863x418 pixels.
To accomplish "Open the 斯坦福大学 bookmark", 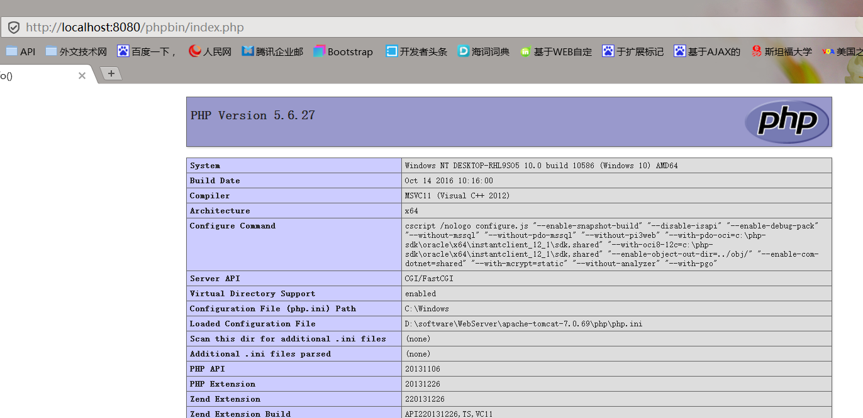I will tap(781, 51).
